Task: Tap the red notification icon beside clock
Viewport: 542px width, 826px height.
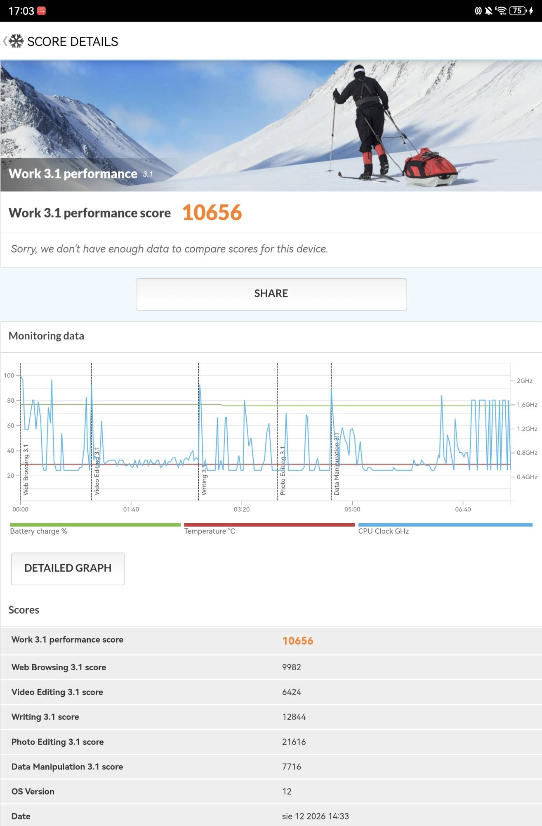Action: (x=41, y=11)
